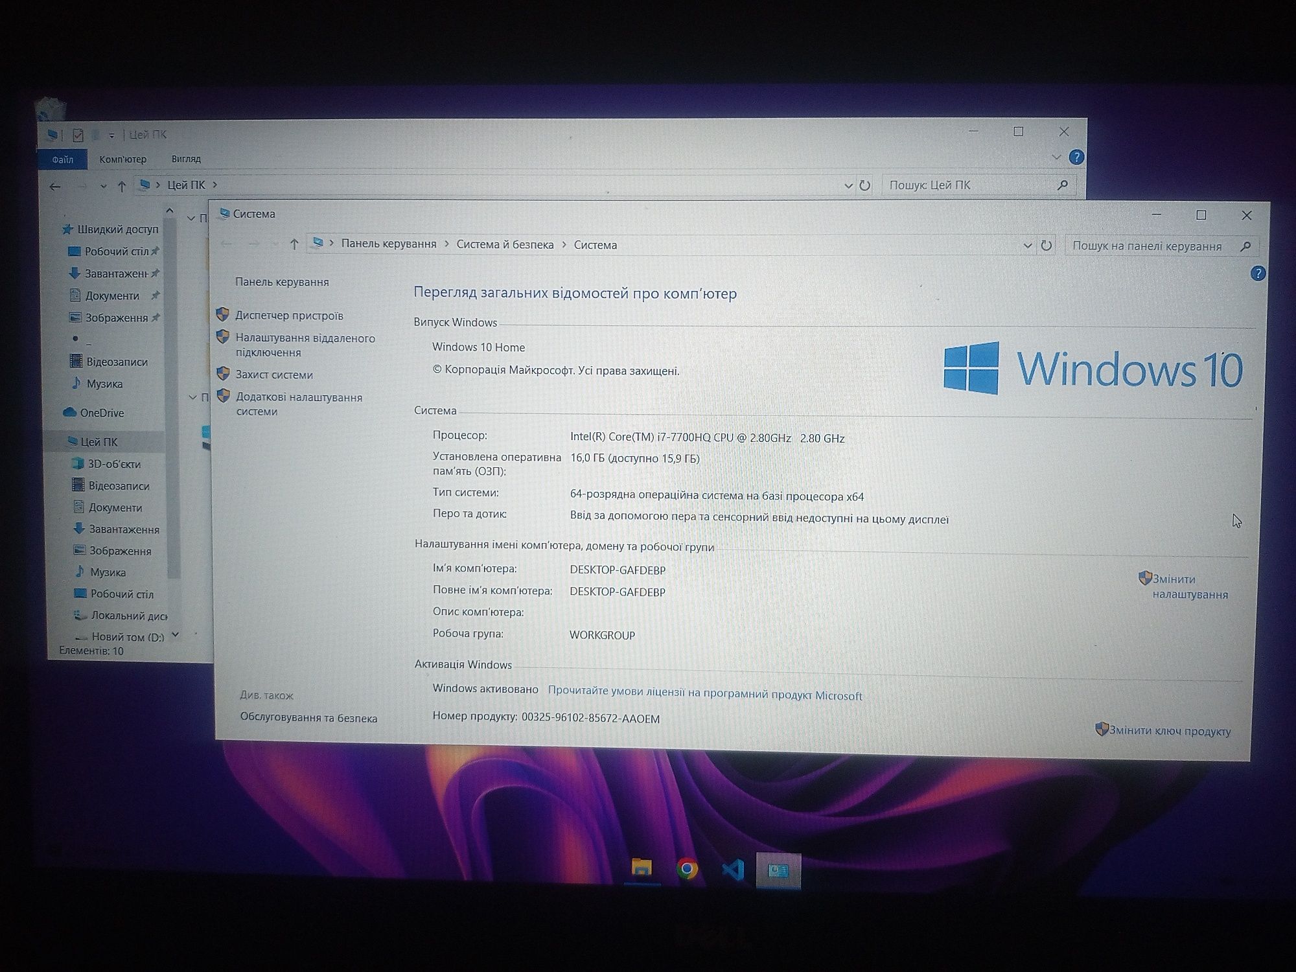Select Робочий стіл under Цей ПК
Viewport: 1296px width, 972px height.
tap(114, 594)
